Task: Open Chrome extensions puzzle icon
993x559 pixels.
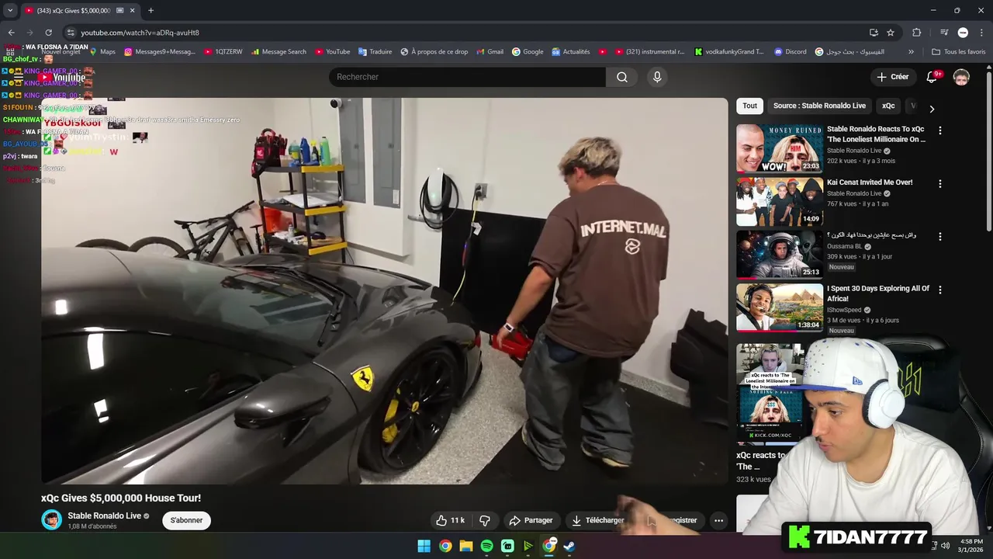Action: pos(917,33)
